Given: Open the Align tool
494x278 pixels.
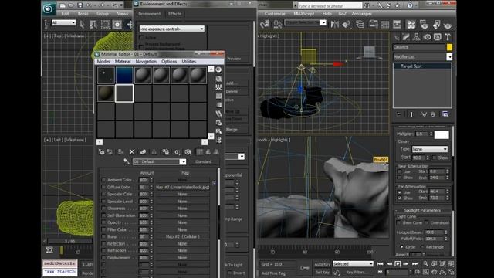Looking at the screenshot, I should [347, 24].
